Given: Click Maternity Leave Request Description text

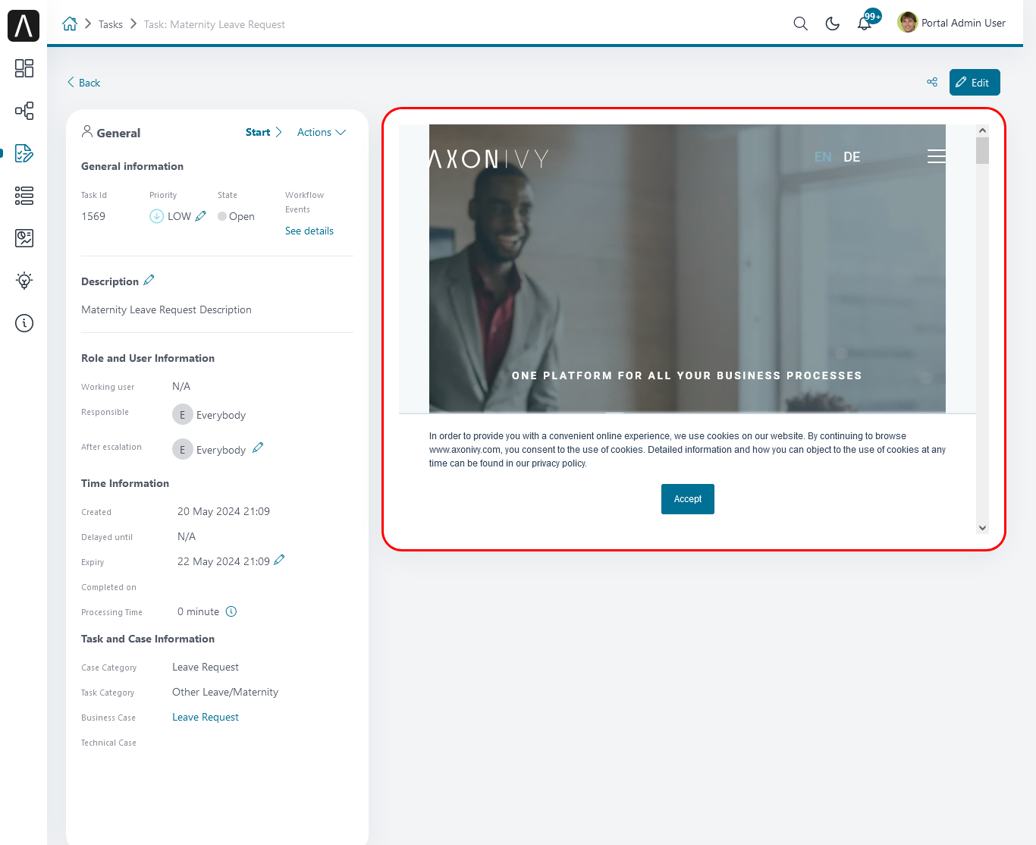Looking at the screenshot, I should point(166,309).
